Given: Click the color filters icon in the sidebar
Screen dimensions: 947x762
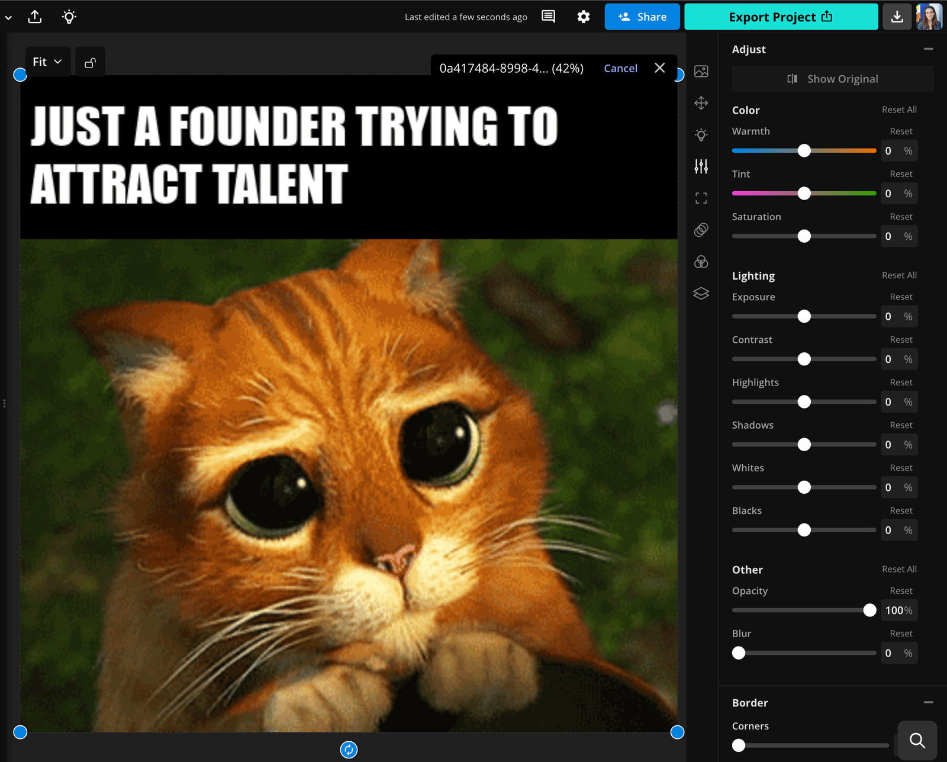Looking at the screenshot, I should click(x=701, y=262).
